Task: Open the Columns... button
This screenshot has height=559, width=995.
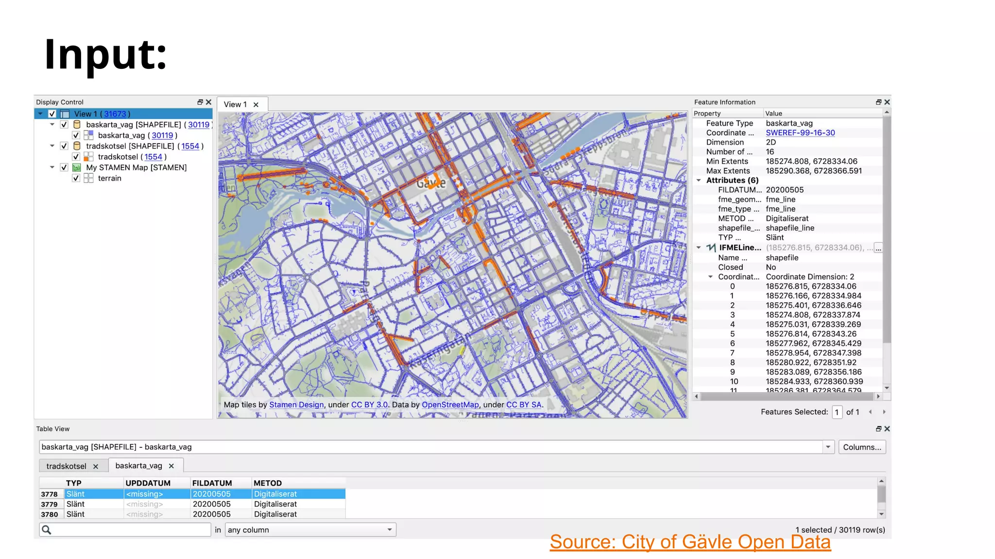Action: coord(862,447)
